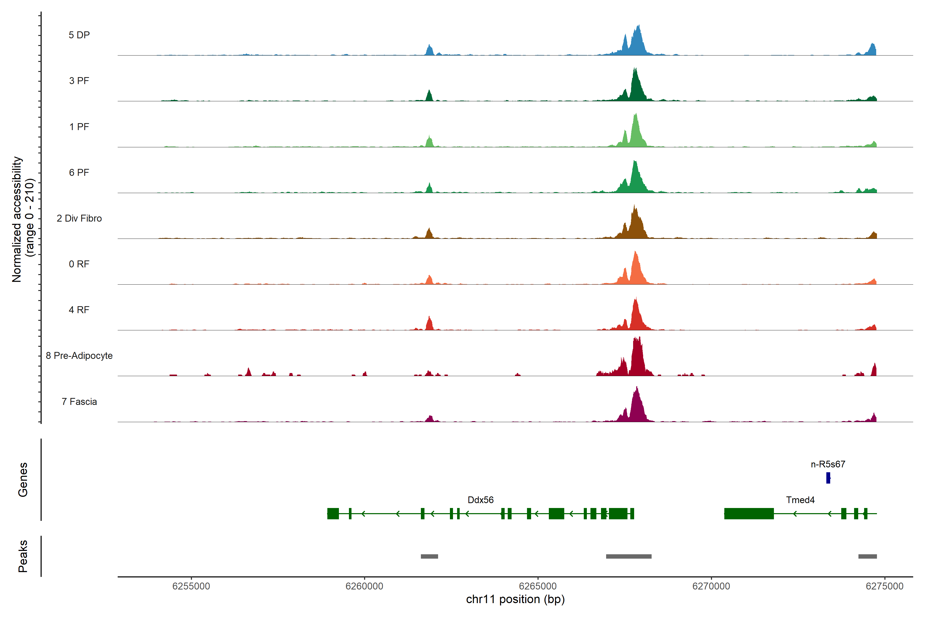
Task: Click the 7 Fascia track label
Action: point(79,402)
